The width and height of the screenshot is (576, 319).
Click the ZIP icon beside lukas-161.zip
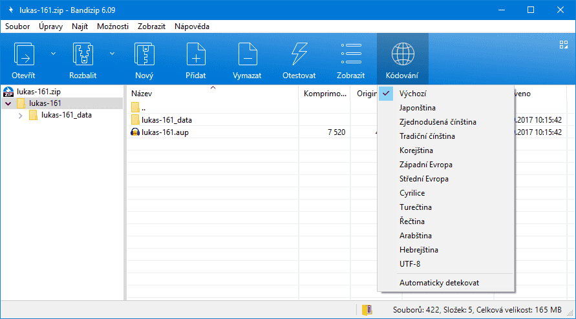[8, 92]
